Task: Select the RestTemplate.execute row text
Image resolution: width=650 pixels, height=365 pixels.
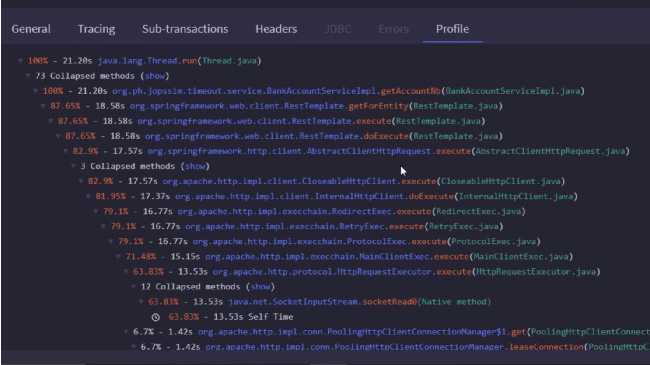Action: click(x=271, y=121)
